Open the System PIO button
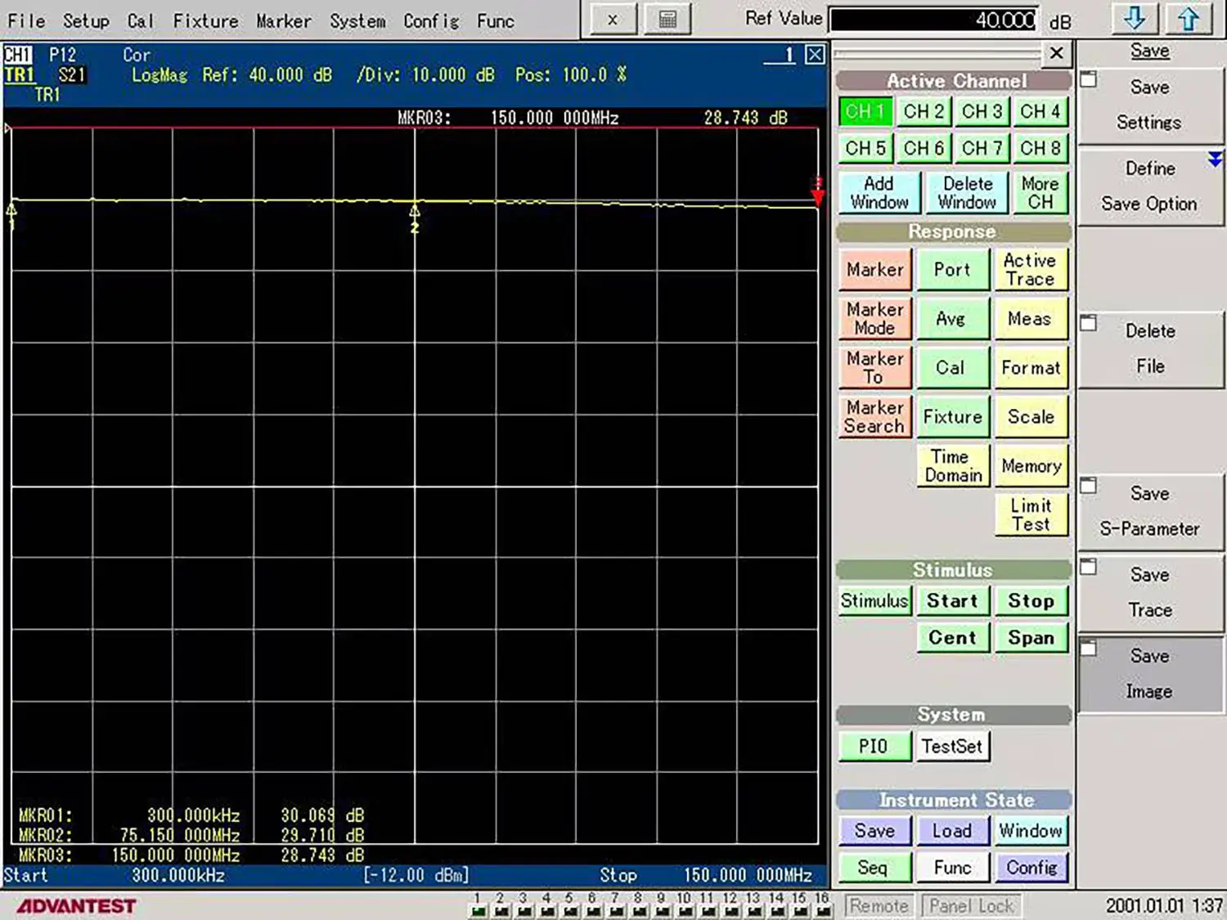Screen dimensions: 1227x920 [x=874, y=747]
